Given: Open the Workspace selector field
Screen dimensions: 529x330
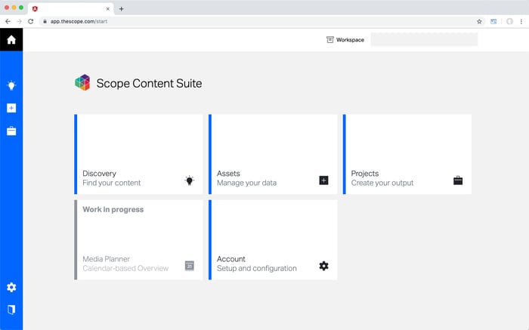Looking at the screenshot, I should 424,39.
